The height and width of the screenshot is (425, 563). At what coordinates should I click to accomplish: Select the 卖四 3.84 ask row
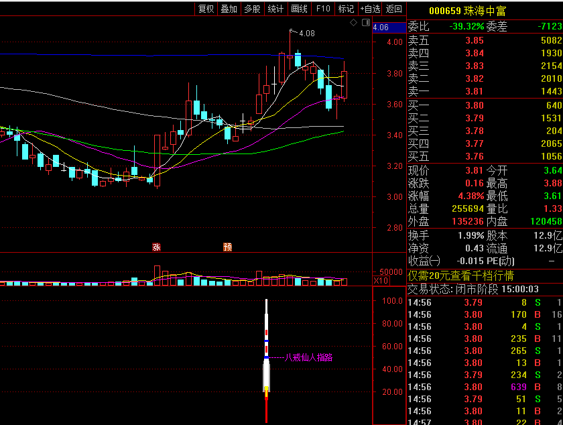coord(485,53)
